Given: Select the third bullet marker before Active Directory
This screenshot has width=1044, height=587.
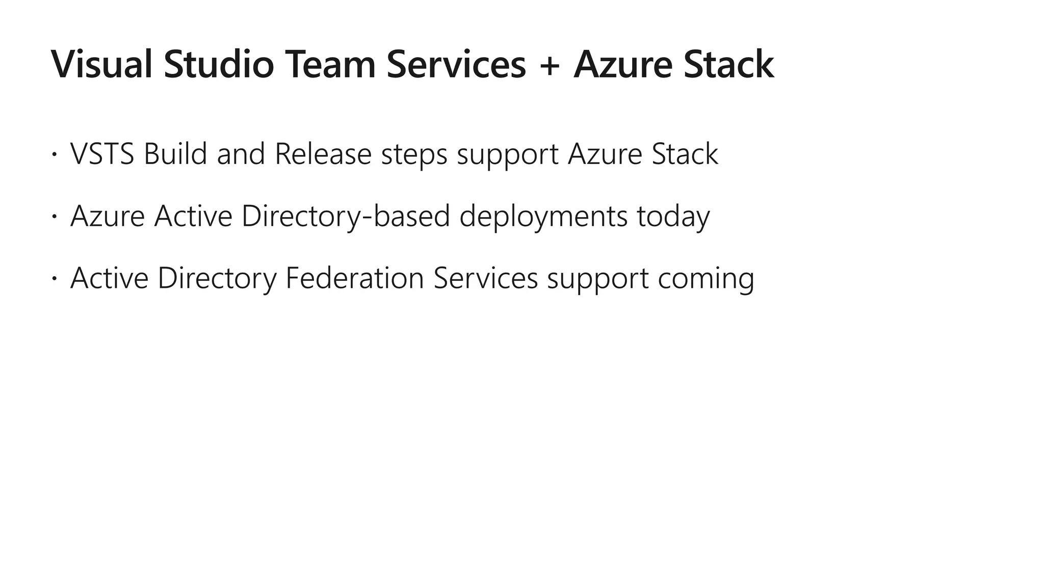Looking at the screenshot, I should click(x=54, y=278).
